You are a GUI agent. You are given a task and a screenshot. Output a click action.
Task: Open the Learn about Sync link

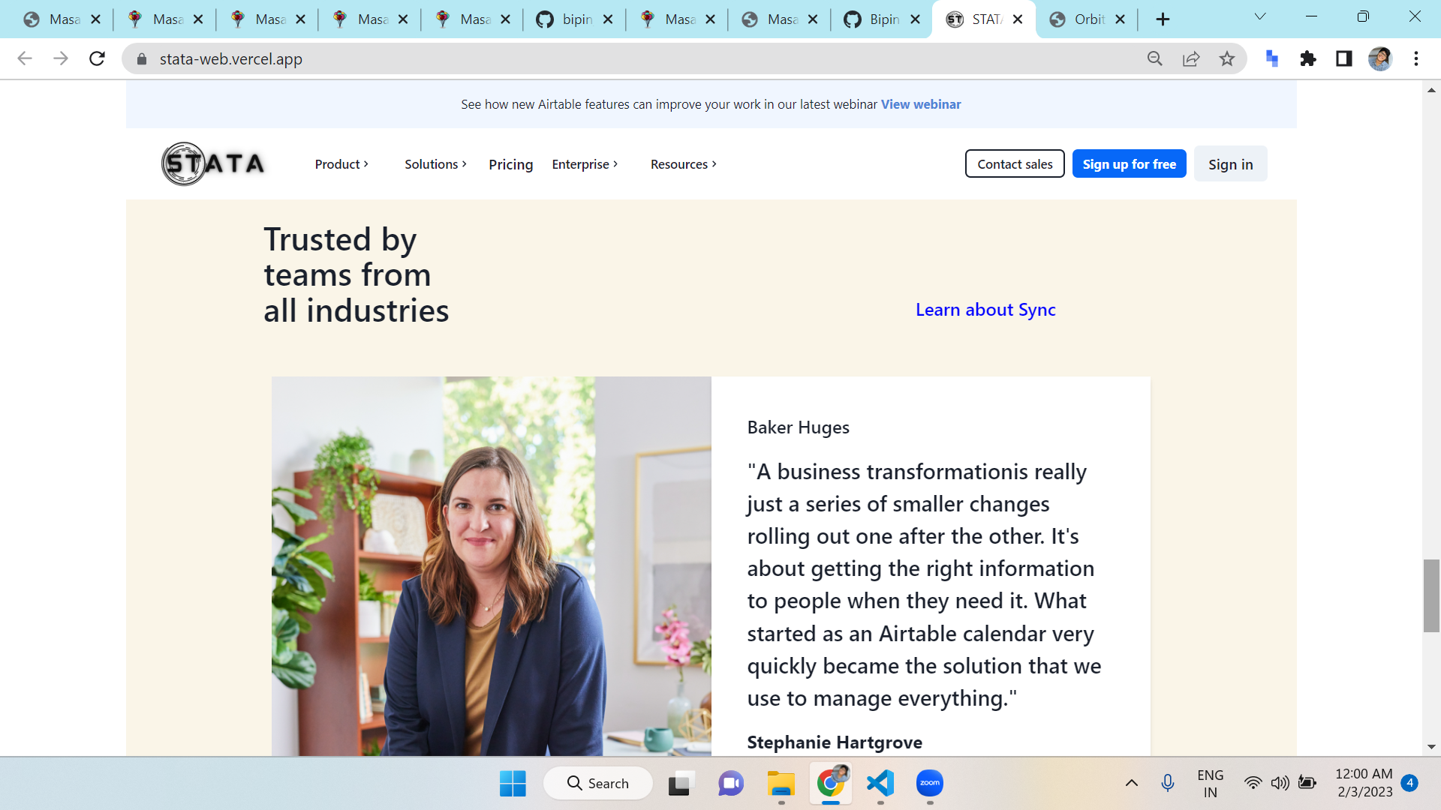(985, 310)
